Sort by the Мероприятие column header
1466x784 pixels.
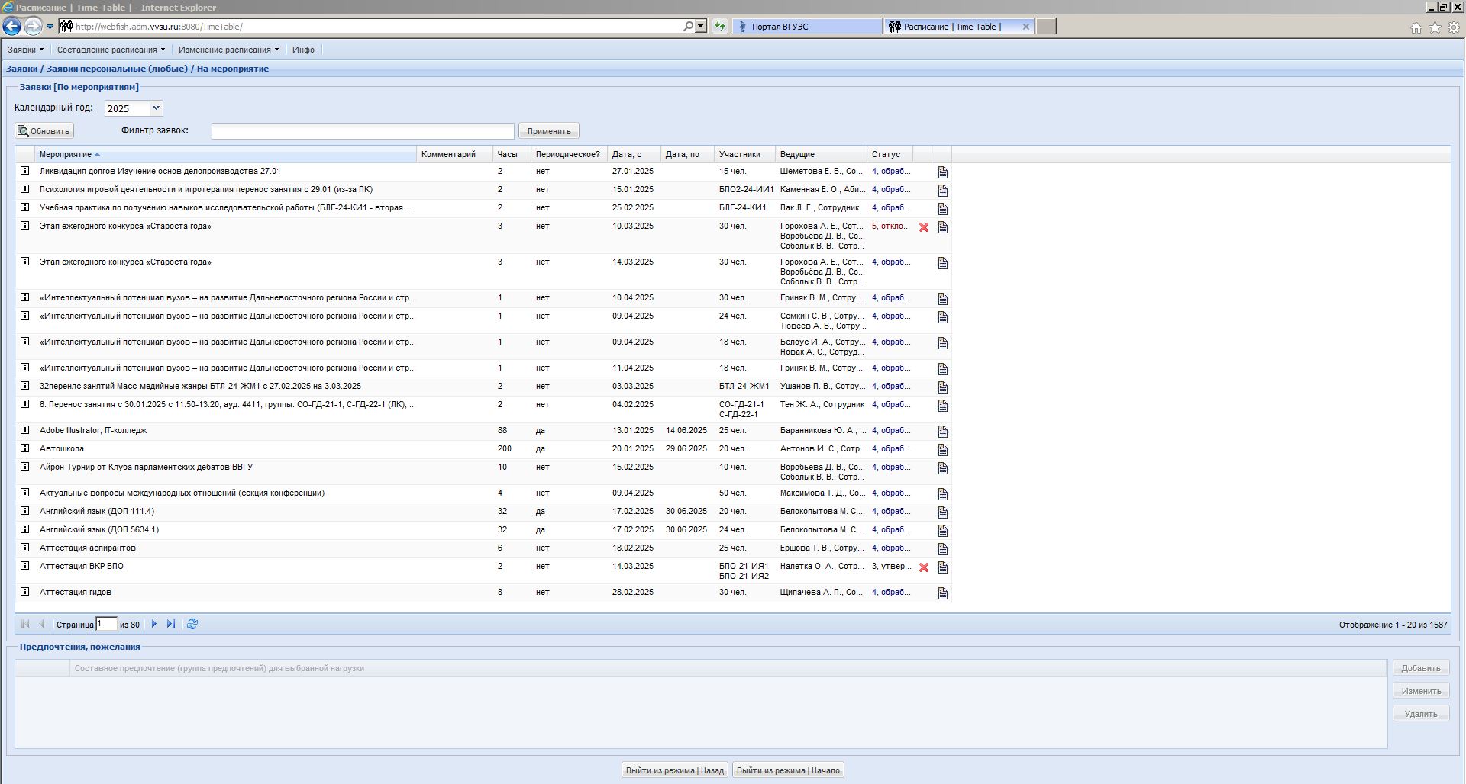pos(66,154)
